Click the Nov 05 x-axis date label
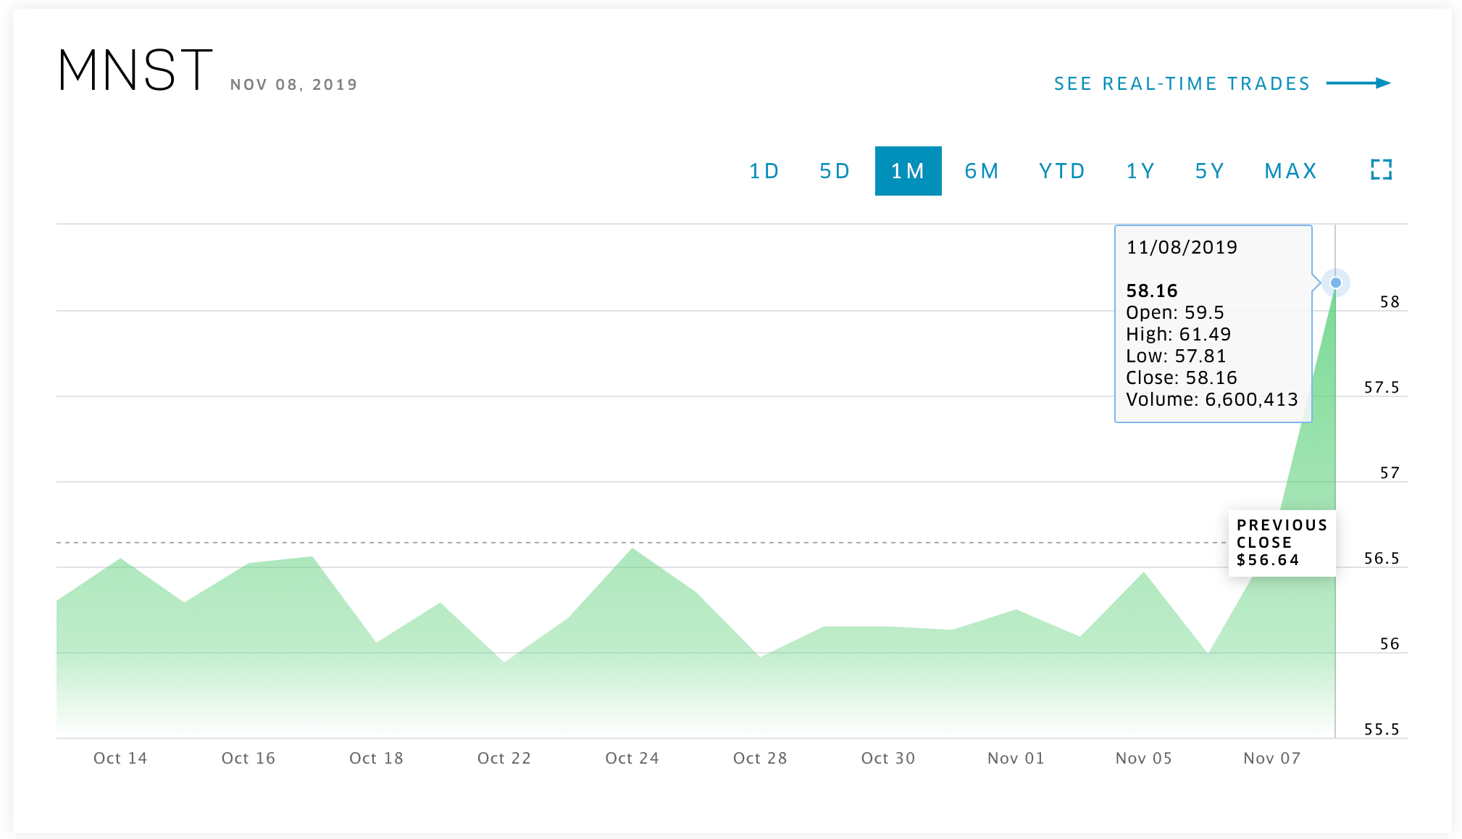The width and height of the screenshot is (1462, 839). pyautogui.click(x=1143, y=758)
